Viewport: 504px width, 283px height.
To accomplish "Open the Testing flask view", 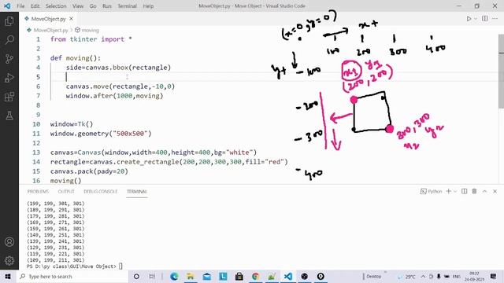I will click(x=9, y=116).
